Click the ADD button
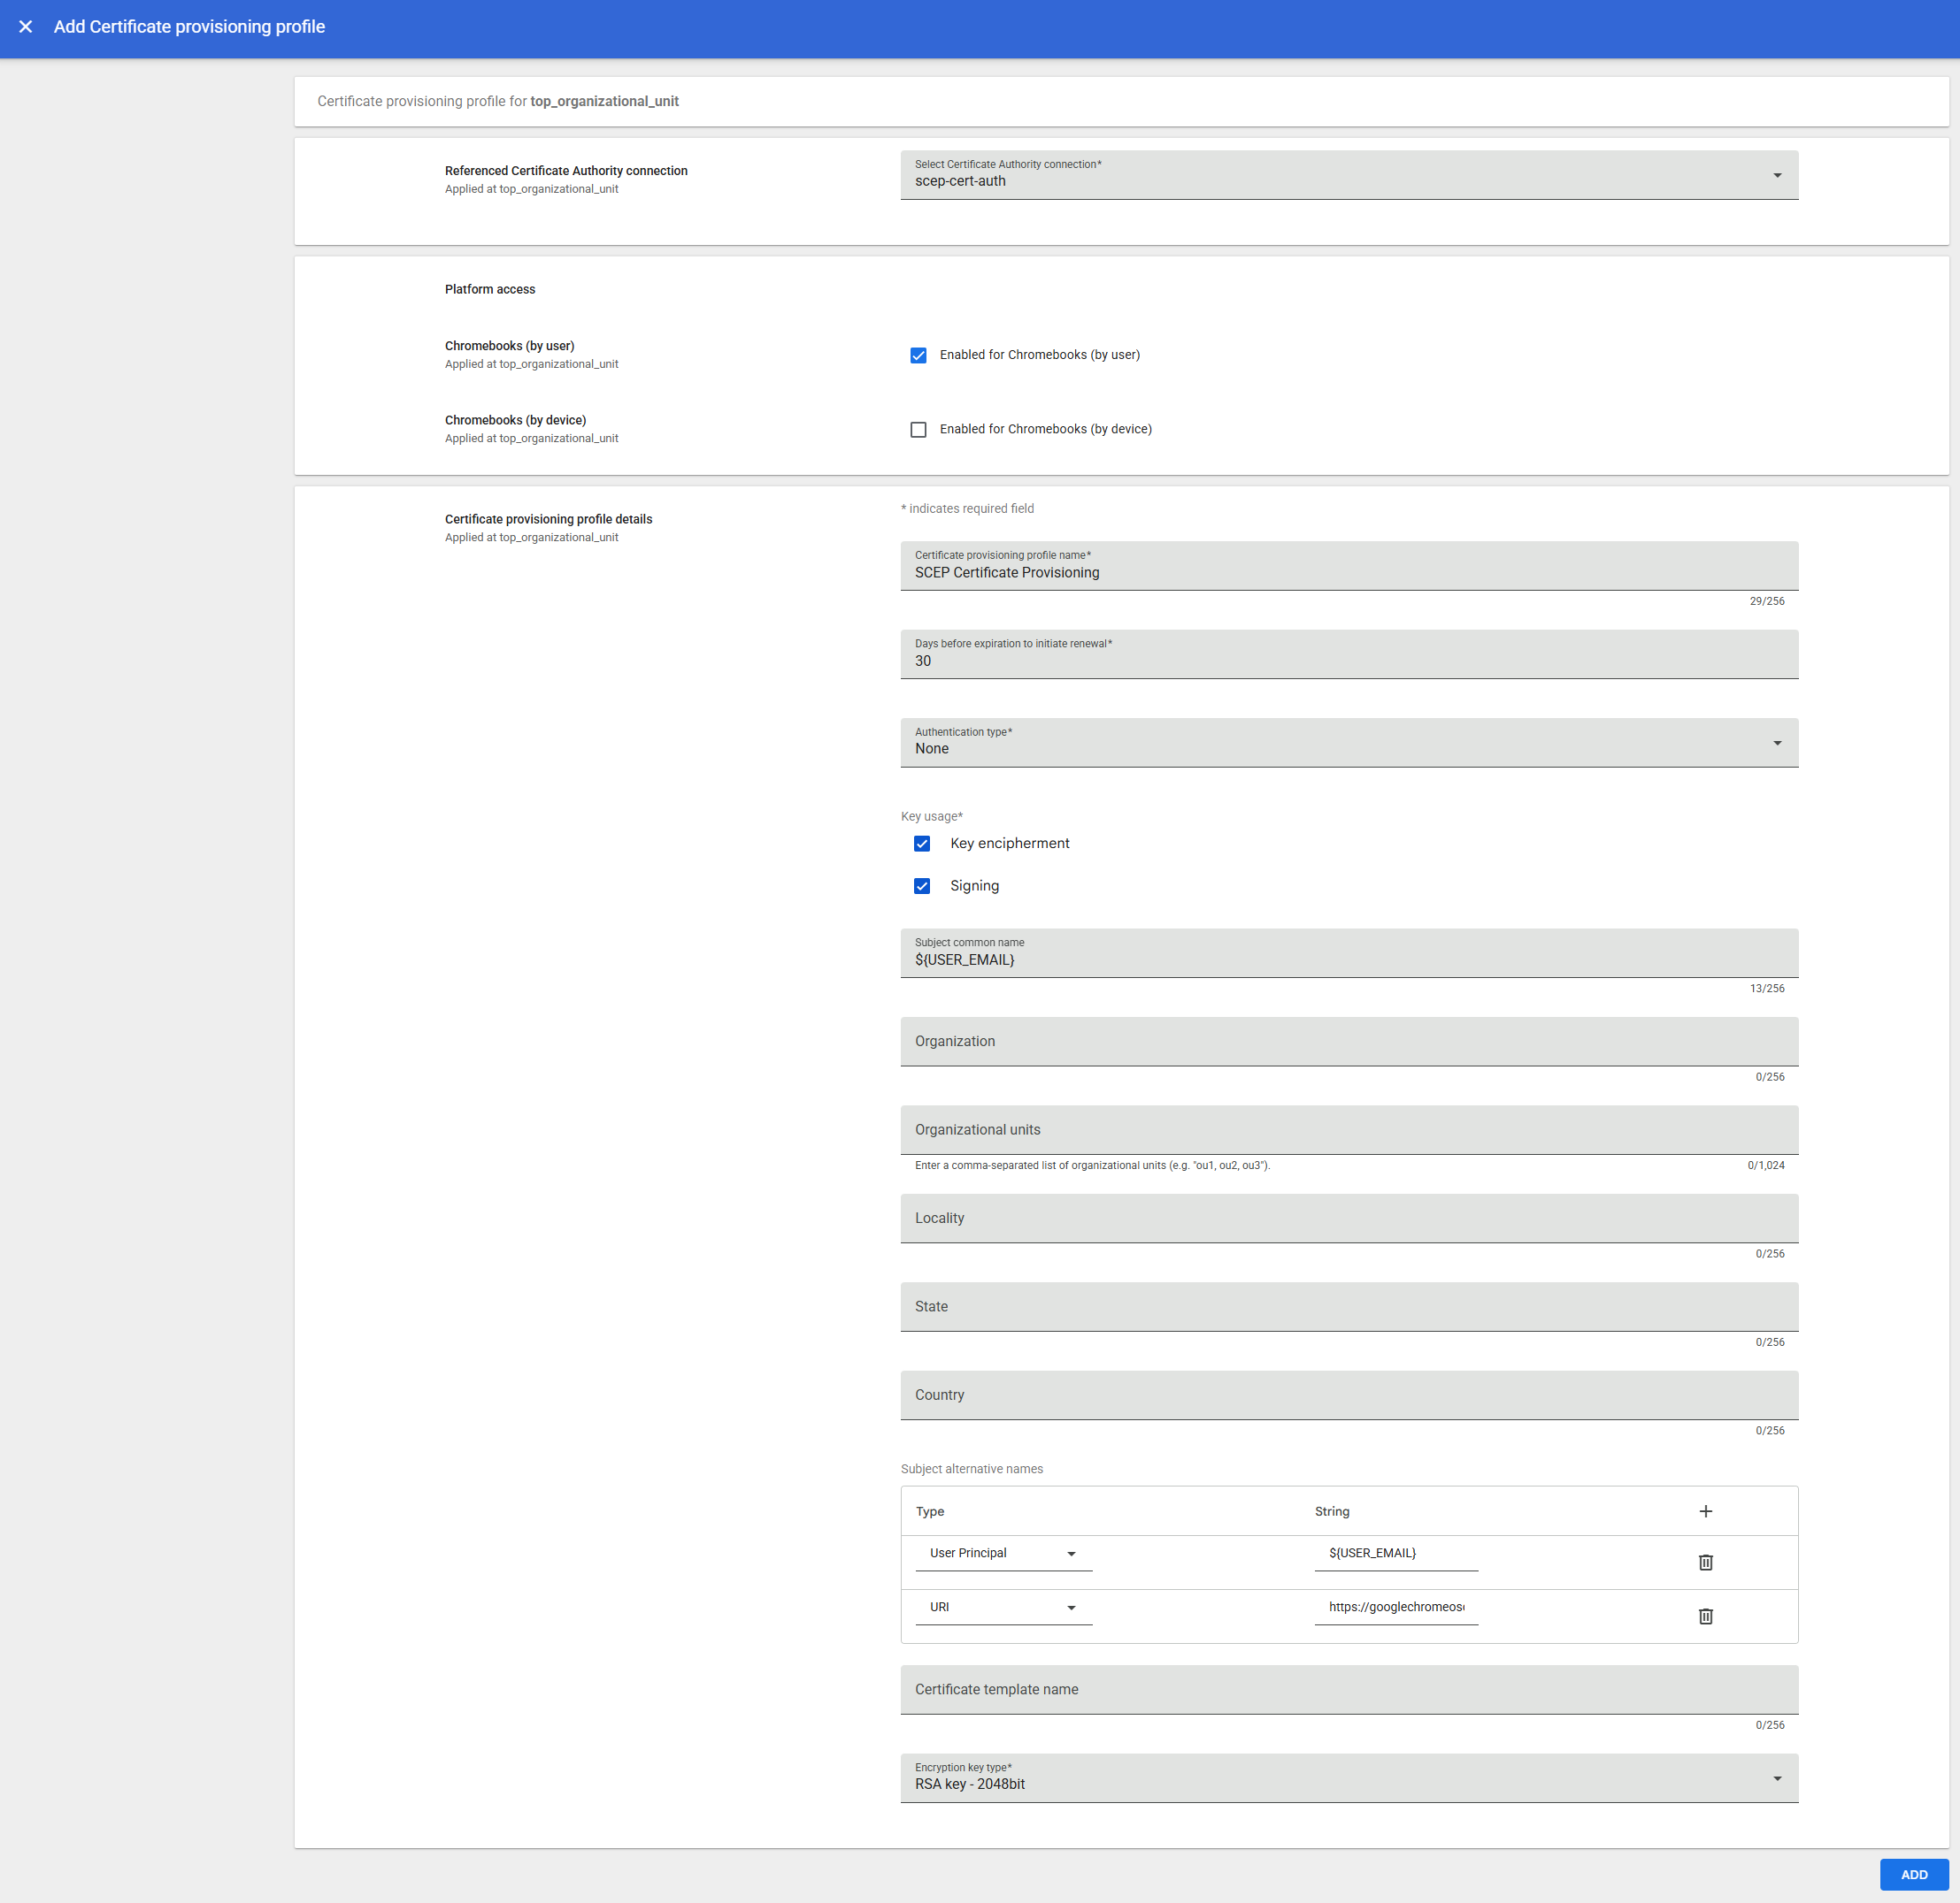The image size is (1960, 1903). [1913, 1874]
